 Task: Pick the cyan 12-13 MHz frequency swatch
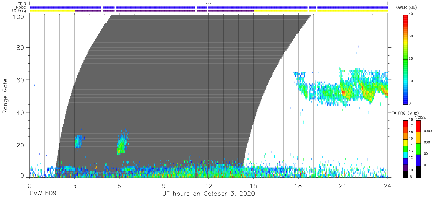click(405, 155)
